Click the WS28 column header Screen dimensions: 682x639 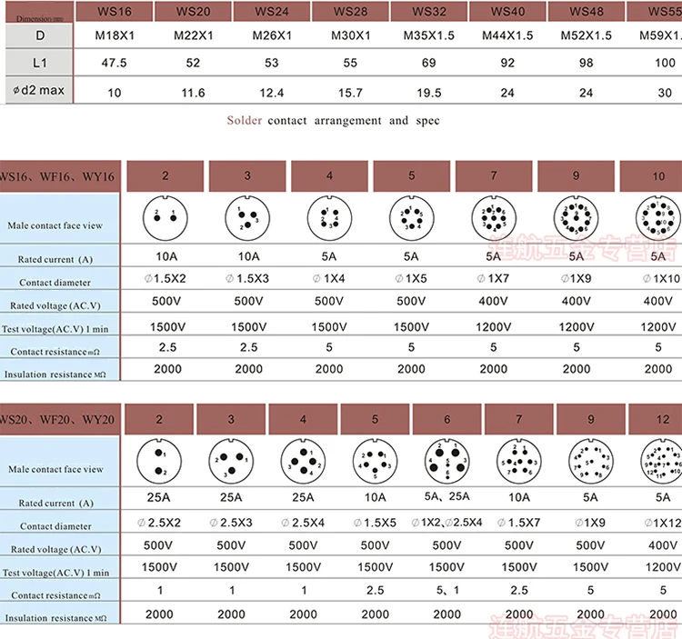tap(351, 11)
